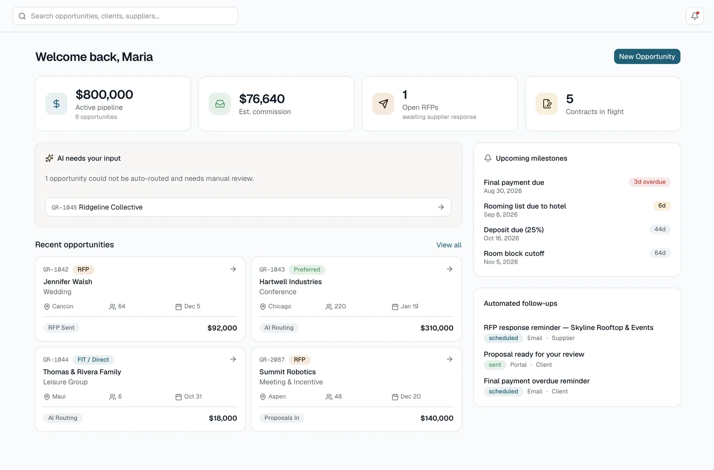Screen dimensions: 714x470
Task: Click the 3d overdue badge
Action: (x=650, y=182)
